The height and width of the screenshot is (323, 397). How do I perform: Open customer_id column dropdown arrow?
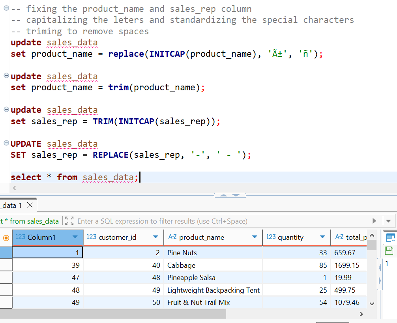[x=155, y=237]
